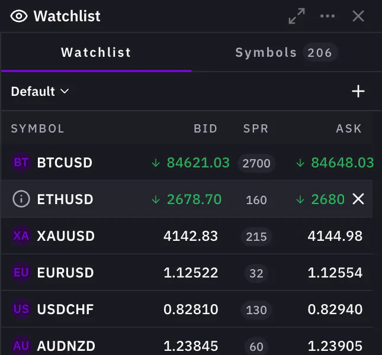
Task: Click the EURUSD spread value 32
Action: coord(256,273)
